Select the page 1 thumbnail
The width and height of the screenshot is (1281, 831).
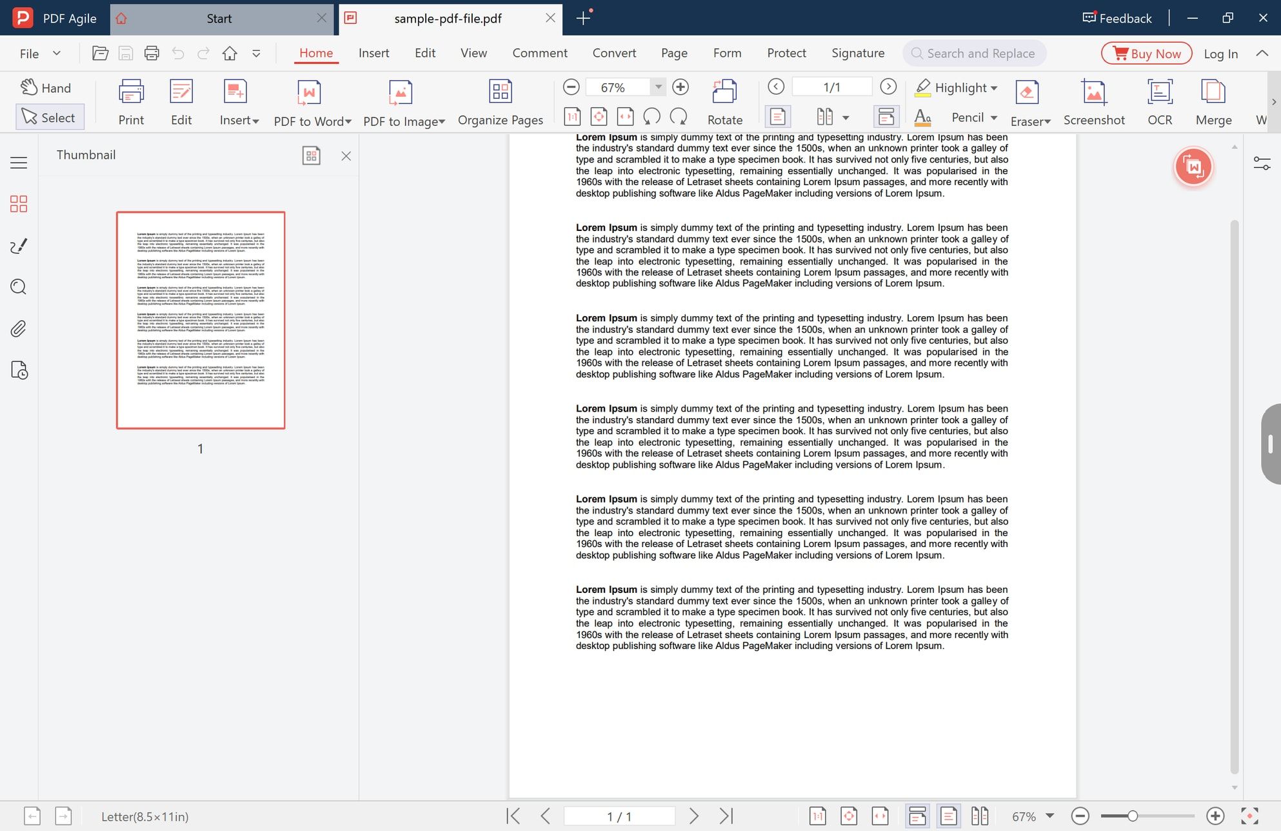click(201, 320)
